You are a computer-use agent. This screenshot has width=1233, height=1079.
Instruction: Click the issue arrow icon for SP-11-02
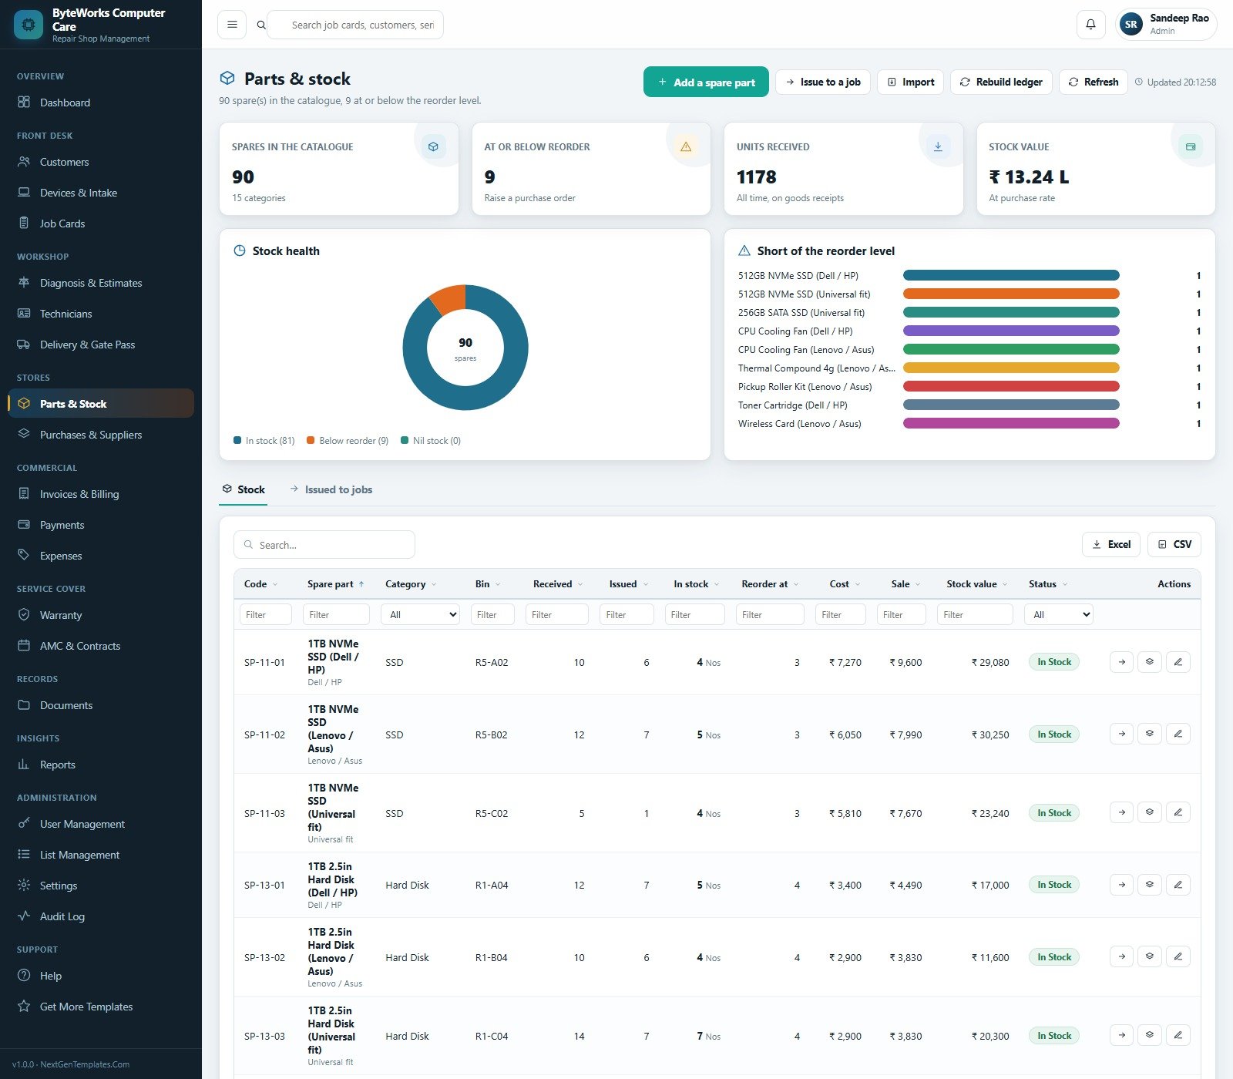pyautogui.click(x=1121, y=734)
